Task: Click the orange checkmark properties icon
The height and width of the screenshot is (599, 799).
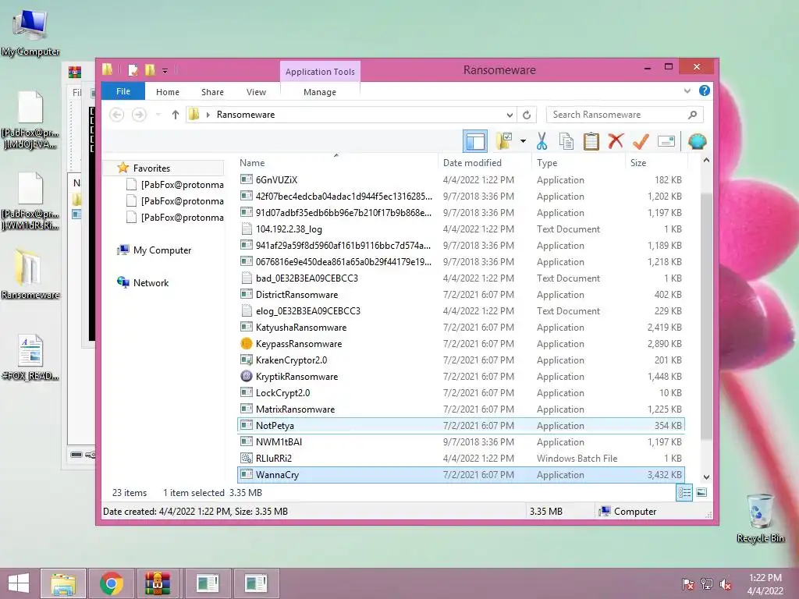Action: coord(641,141)
